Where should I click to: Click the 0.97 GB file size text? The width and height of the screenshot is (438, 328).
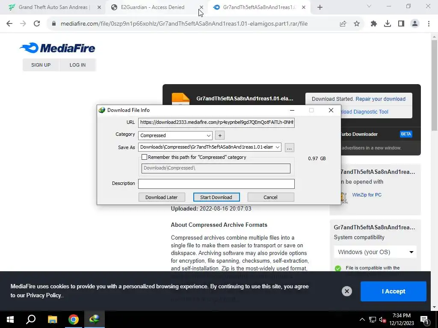(317, 158)
